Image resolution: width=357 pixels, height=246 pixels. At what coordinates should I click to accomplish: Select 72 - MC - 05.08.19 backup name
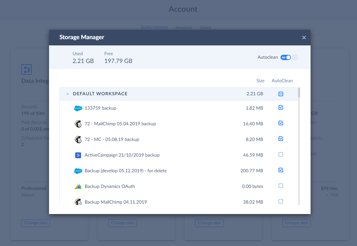click(x=112, y=139)
